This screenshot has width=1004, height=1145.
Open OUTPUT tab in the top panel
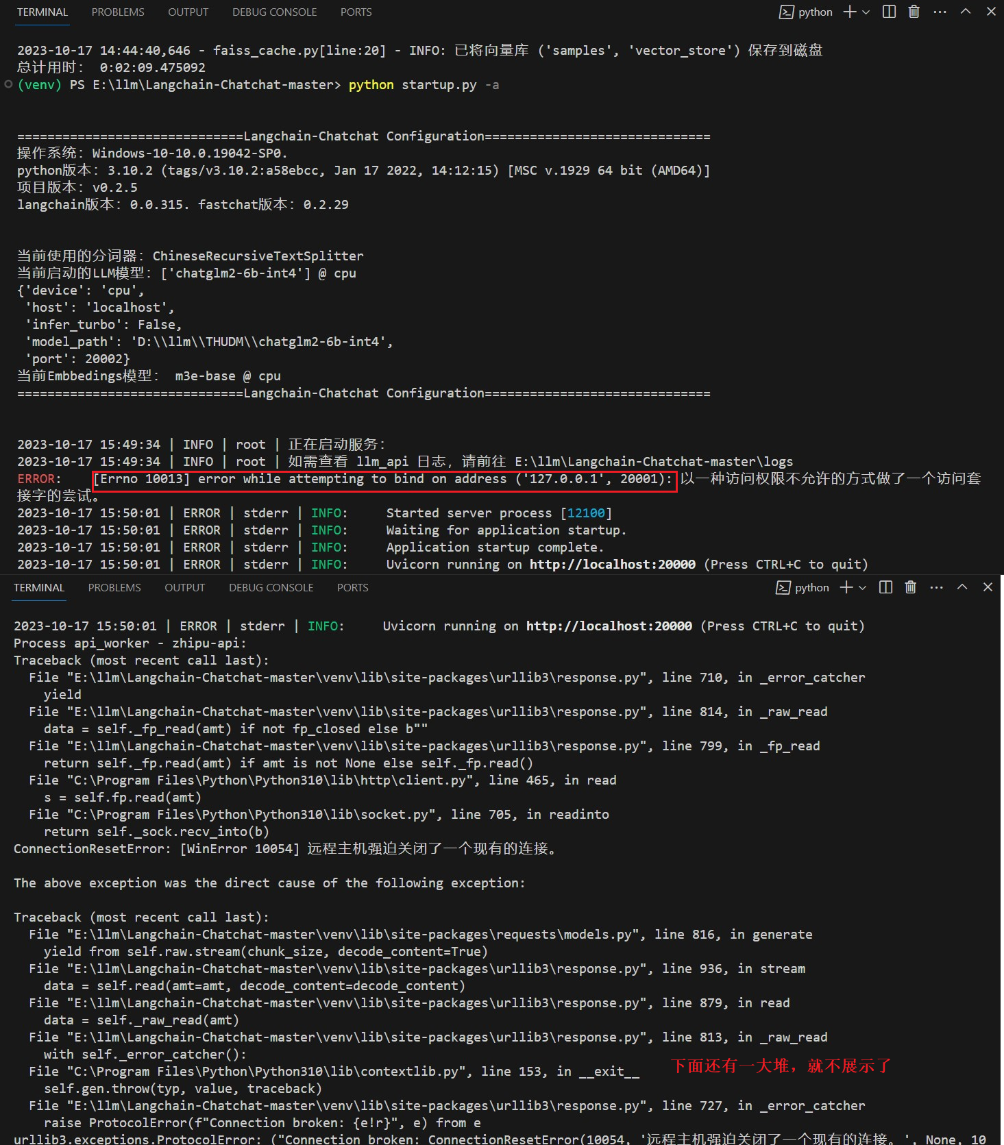tap(188, 12)
